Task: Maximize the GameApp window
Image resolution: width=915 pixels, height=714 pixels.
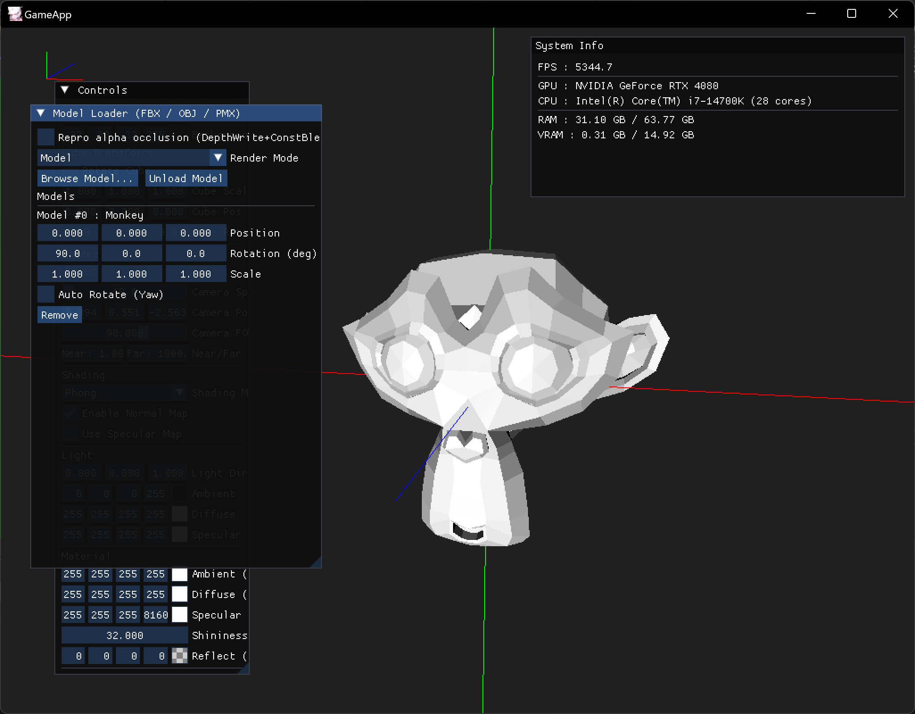Action: [852, 14]
